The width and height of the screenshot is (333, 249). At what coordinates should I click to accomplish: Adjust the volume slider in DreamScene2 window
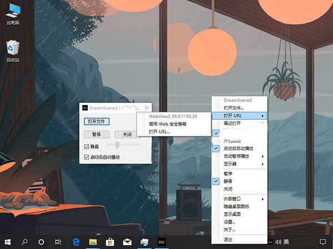[x=117, y=145]
